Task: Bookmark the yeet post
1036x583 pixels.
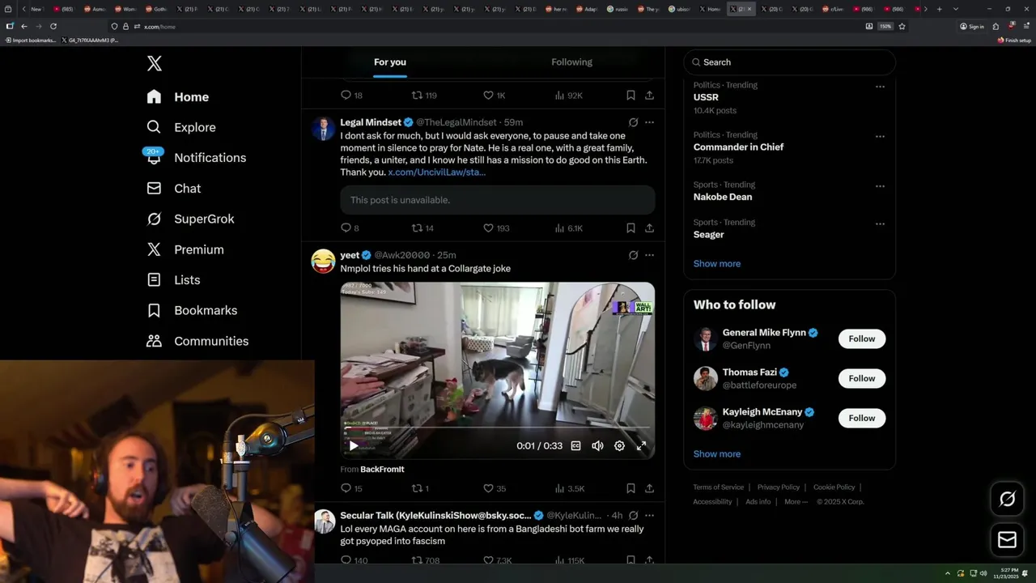Action: tap(631, 488)
